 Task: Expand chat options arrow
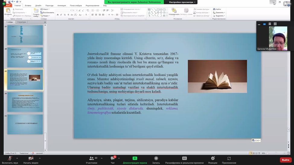click(119, 158)
